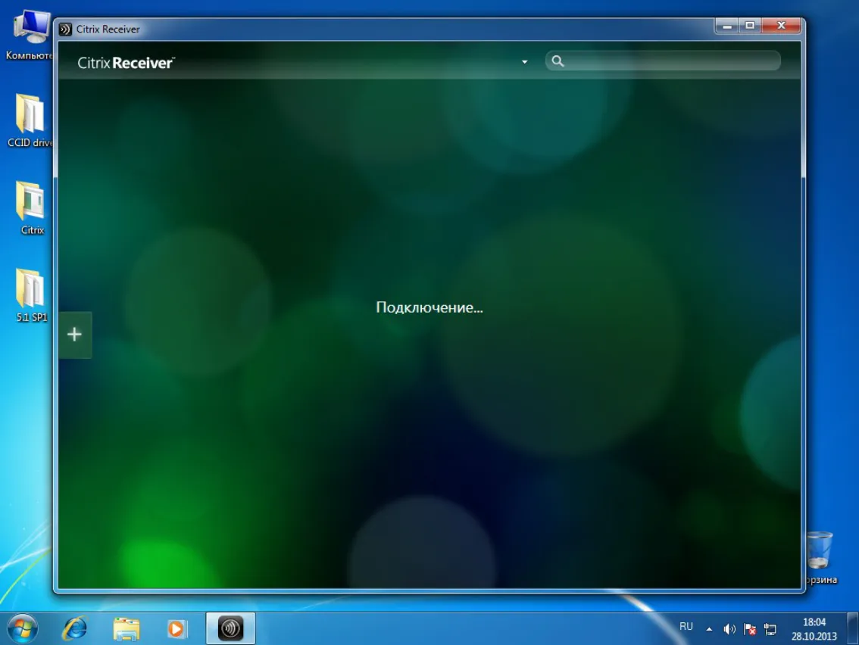Click the magnifier search icon
This screenshot has width=859, height=645.
point(558,61)
